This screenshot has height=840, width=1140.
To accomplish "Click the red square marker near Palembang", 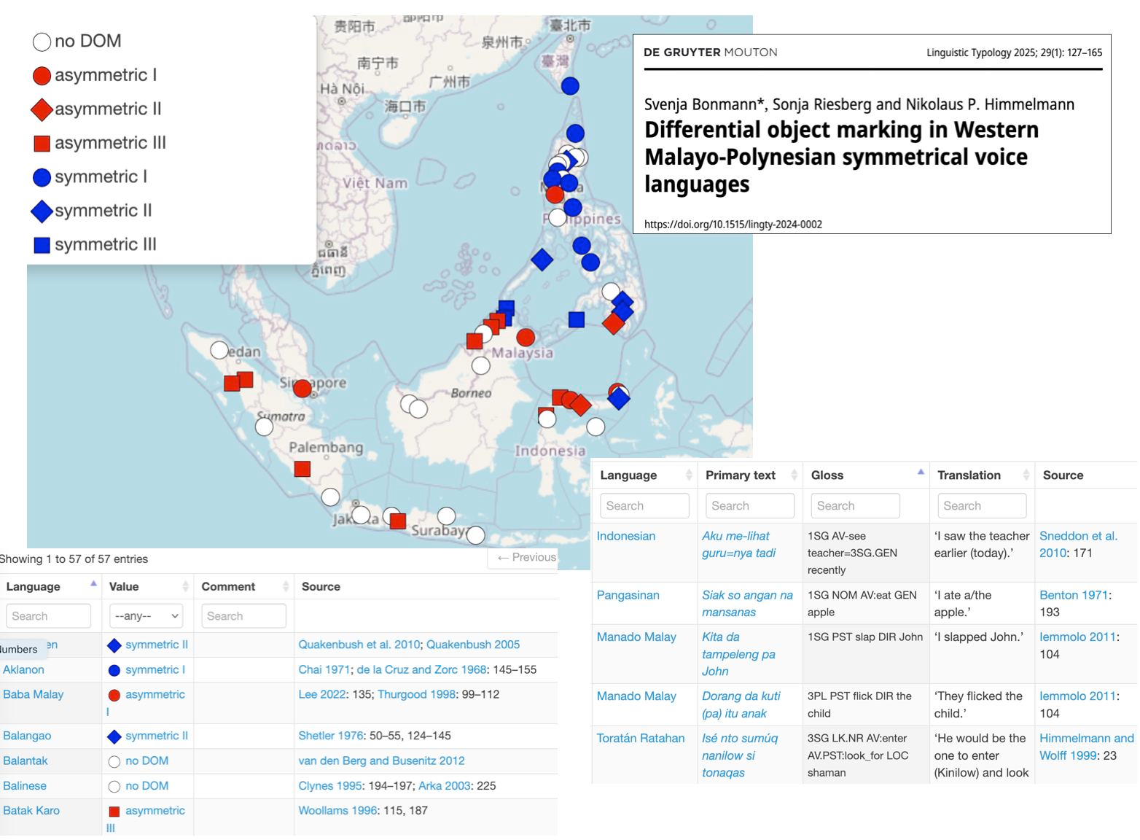I will click(302, 469).
